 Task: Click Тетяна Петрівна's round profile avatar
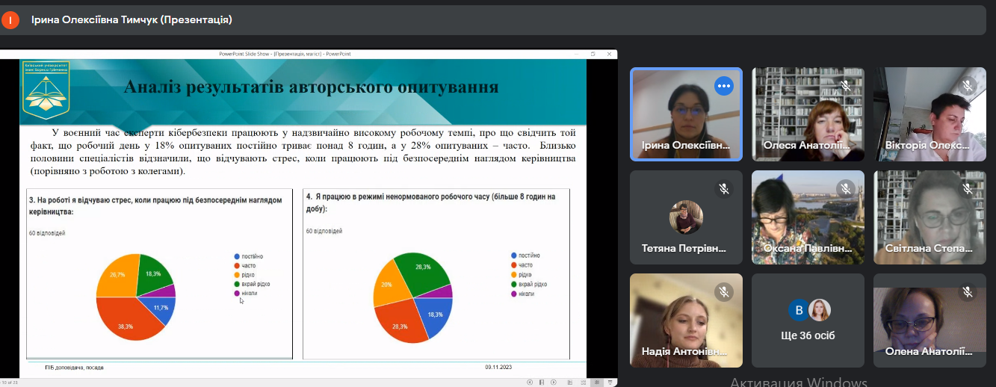click(x=686, y=217)
